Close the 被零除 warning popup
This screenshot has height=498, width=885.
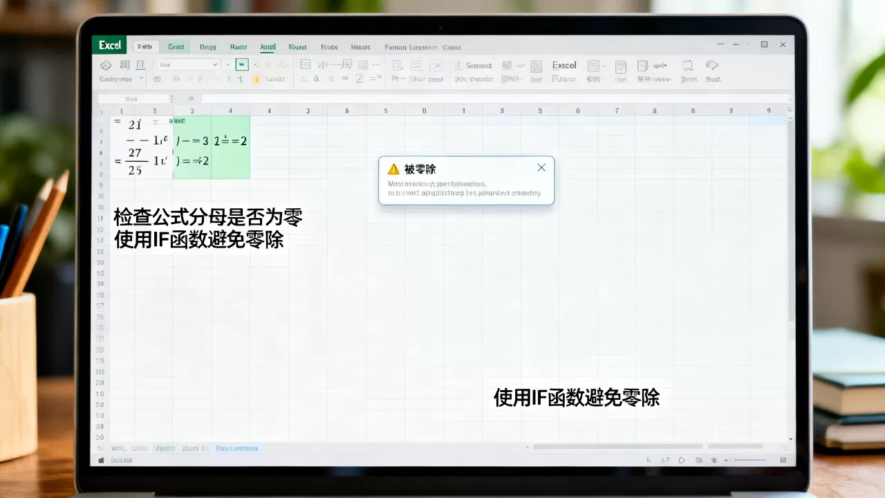point(541,167)
